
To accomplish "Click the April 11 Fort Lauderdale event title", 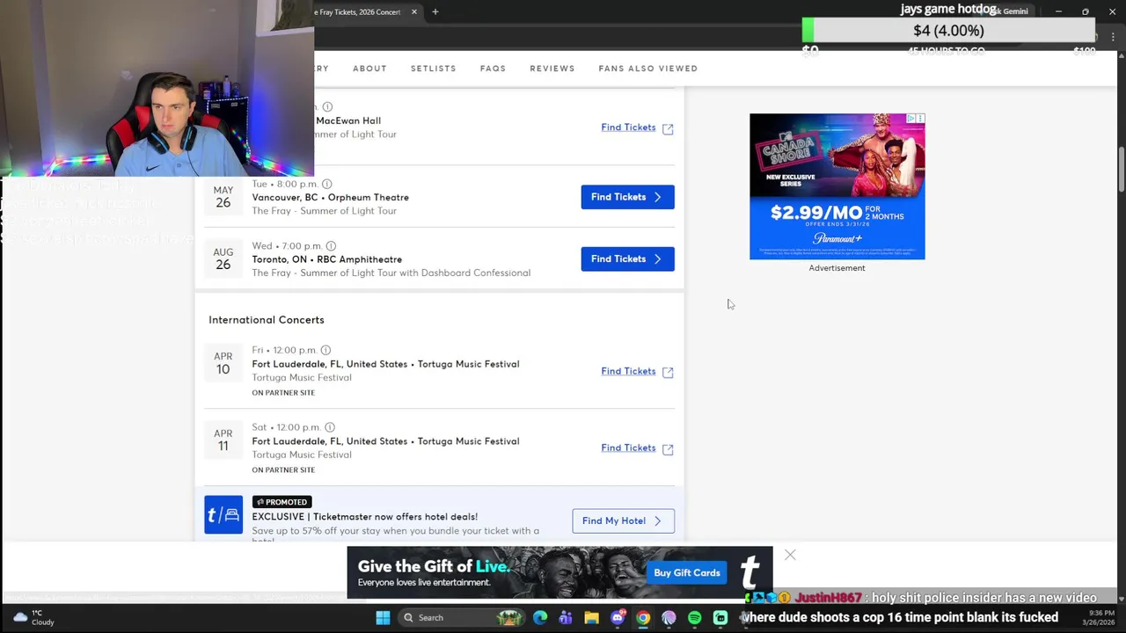I will click(x=385, y=441).
